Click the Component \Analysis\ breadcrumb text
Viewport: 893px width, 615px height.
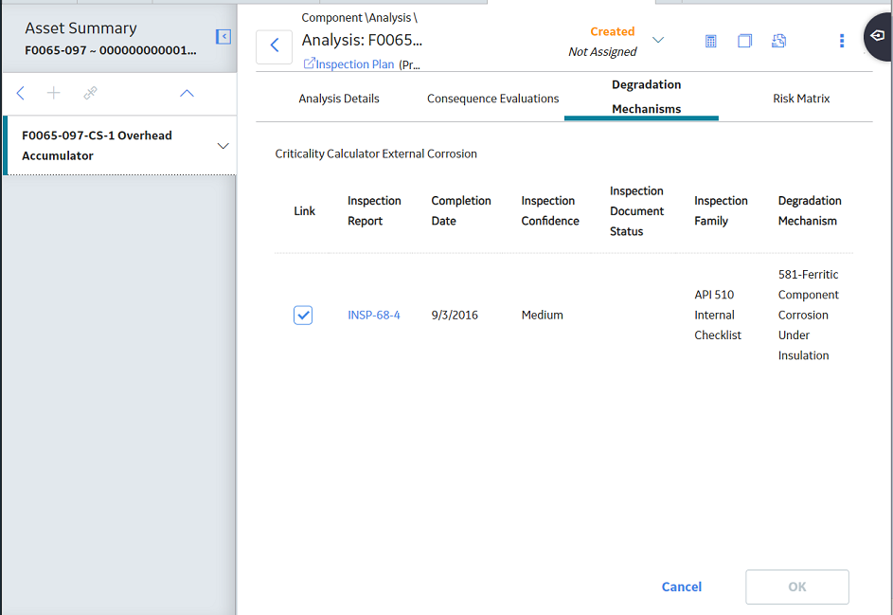(x=359, y=18)
